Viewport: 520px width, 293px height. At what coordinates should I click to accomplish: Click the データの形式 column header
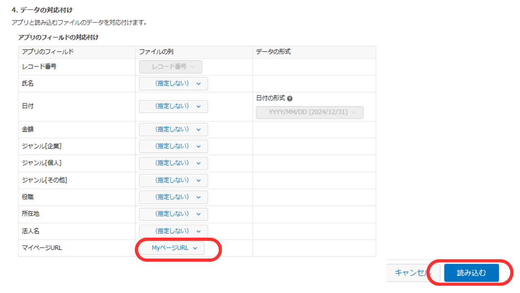(x=273, y=52)
